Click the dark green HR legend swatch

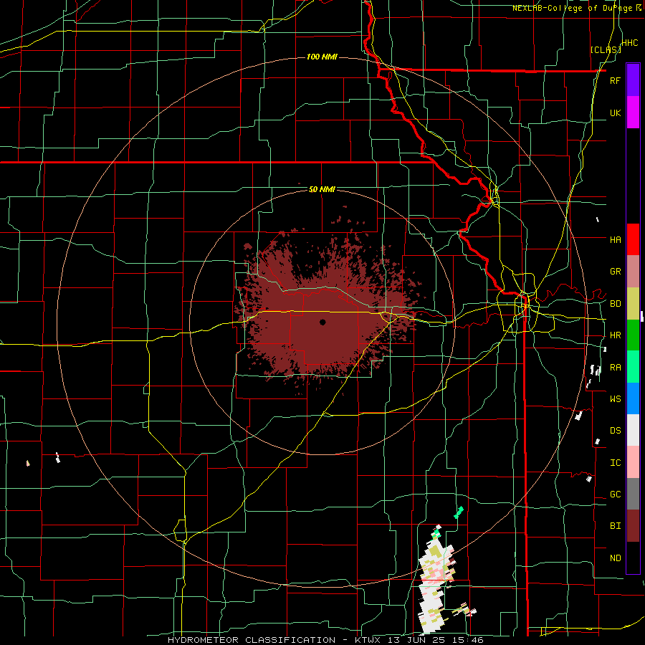(x=633, y=335)
